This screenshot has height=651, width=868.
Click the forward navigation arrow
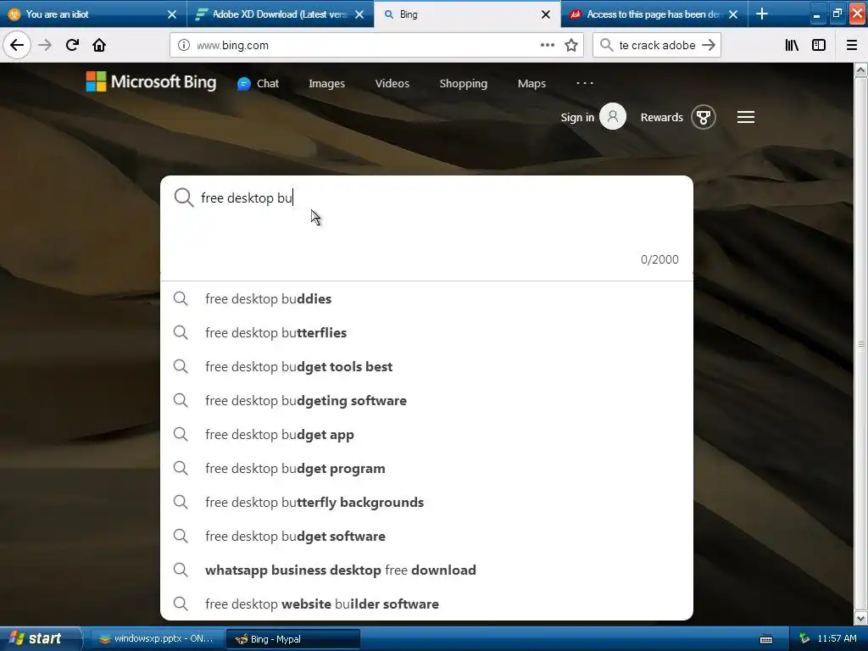point(45,45)
